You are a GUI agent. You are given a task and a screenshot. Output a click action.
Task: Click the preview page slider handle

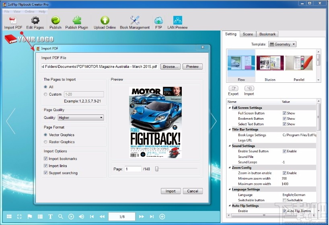pyautogui.click(x=156, y=169)
